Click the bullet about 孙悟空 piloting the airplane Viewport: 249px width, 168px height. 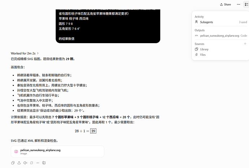(x=43, y=90)
